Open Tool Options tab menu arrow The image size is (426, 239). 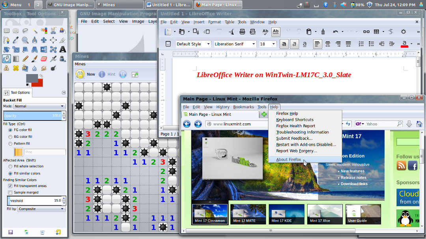pos(64,93)
